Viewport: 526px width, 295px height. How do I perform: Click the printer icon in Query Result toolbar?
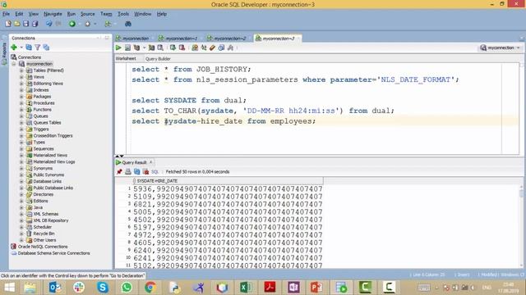pyautogui.click(x=128, y=171)
